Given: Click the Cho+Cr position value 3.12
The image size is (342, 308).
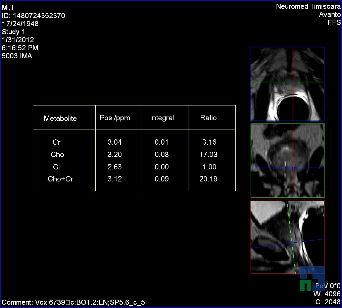Looking at the screenshot, I should [x=114, y=179].
